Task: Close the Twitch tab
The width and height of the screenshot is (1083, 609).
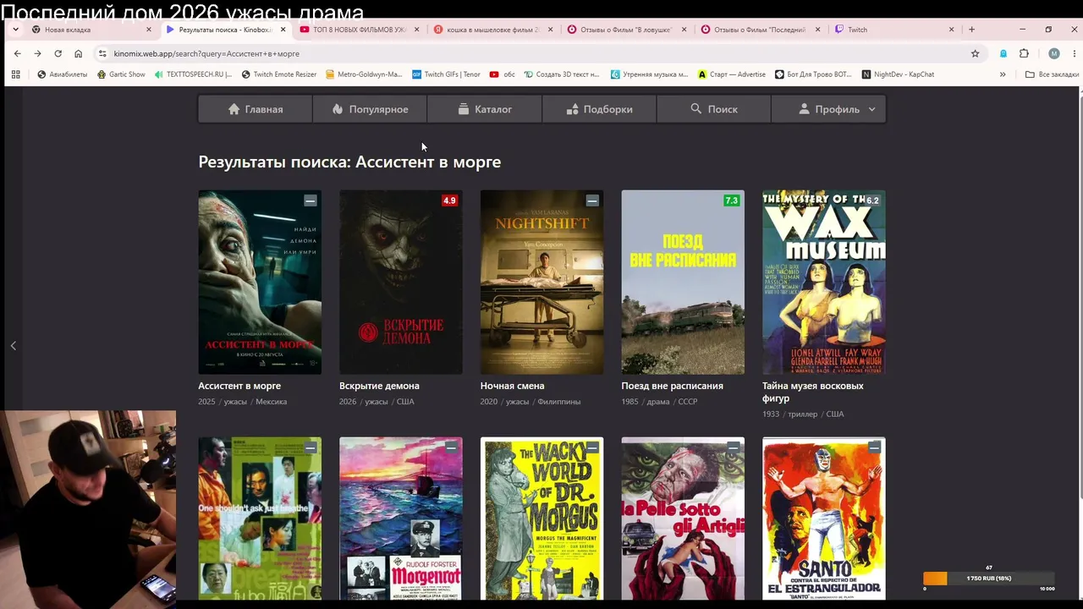Action: pyautogui.click(x=951, y=30)
